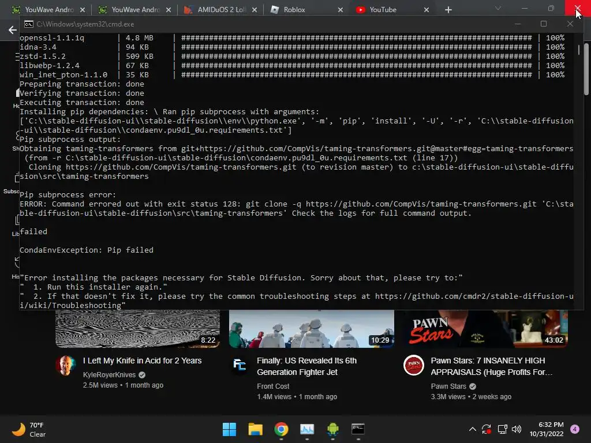Click the 'zstd-1.5.2' package row
The image size is (591, 443).
coord(292,56)
